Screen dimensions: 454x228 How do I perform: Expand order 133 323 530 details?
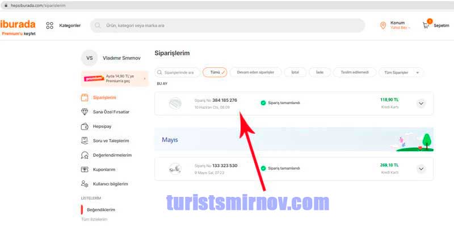point(421,169)
